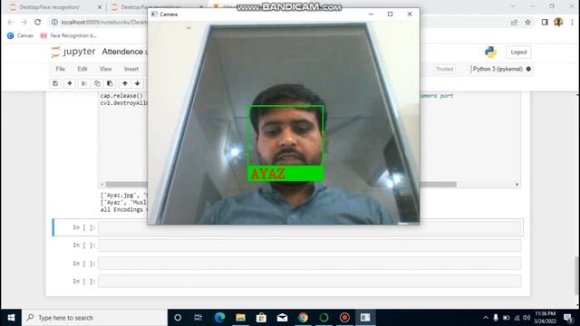The image size is (580, 326).
Task: Cut selected cell with scissors icon
Action: [84, 83]
